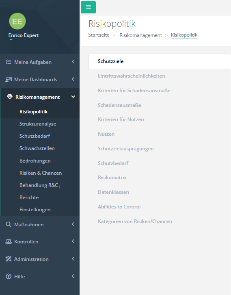Click the Meine Dashboards presentation icon

click(9, 79)
